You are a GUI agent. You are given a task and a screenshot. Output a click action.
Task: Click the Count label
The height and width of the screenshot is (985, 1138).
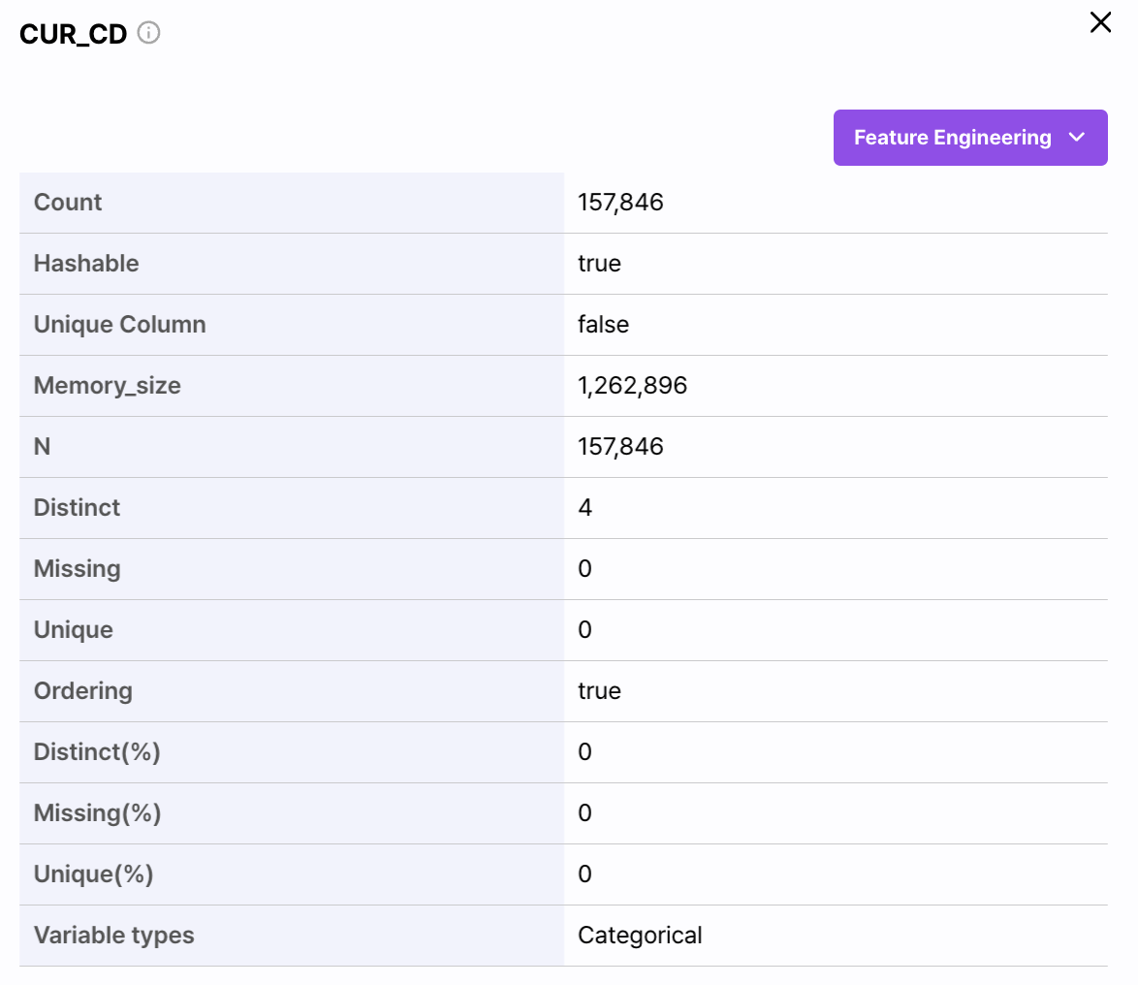(x=68, y=202)
